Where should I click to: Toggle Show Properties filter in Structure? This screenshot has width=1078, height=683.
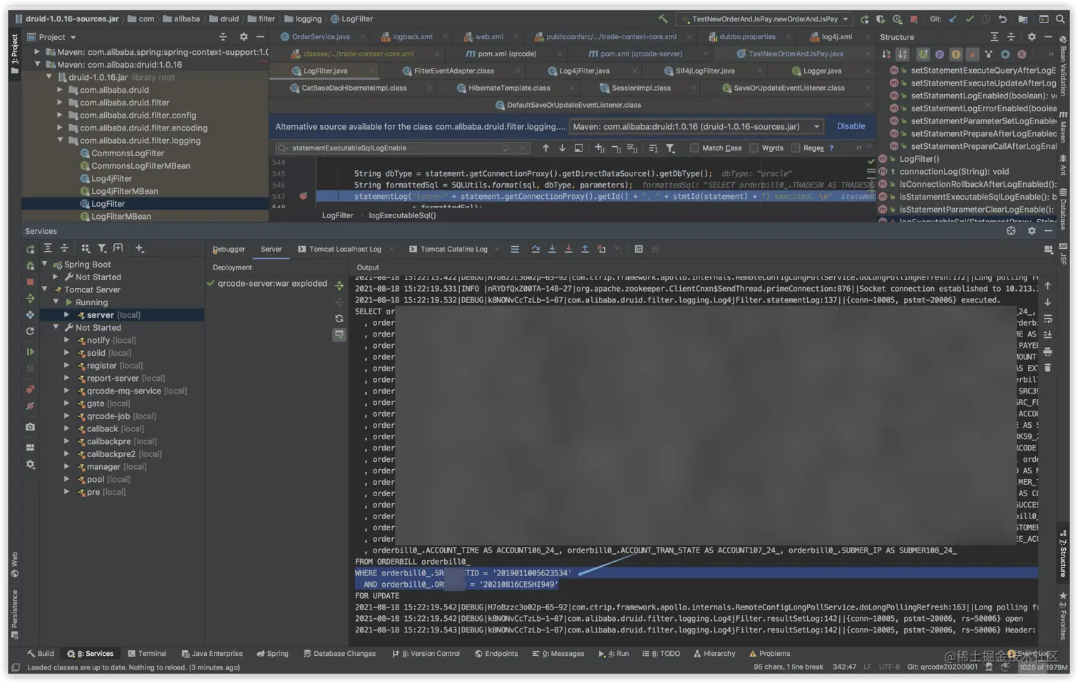click(x=940, y=54)
